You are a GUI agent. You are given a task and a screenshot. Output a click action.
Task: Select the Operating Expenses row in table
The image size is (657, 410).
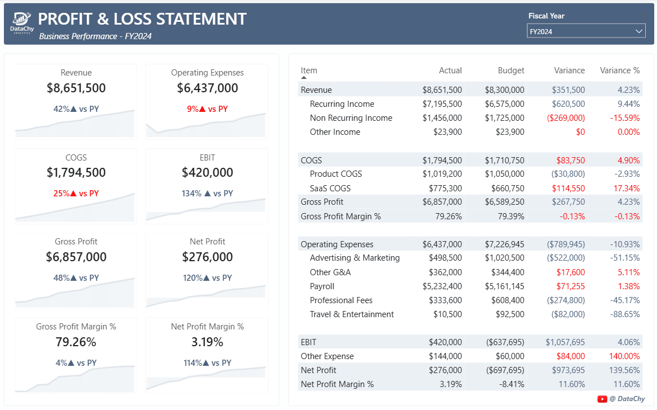pos(337,244)
